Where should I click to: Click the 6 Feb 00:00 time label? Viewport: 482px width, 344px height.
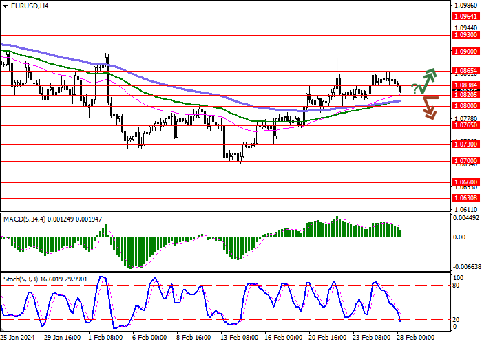[x=149, y=338]
